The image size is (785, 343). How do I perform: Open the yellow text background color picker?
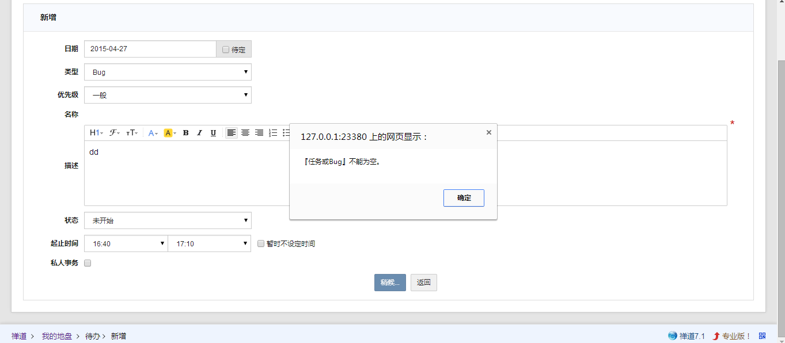point(170,133)
